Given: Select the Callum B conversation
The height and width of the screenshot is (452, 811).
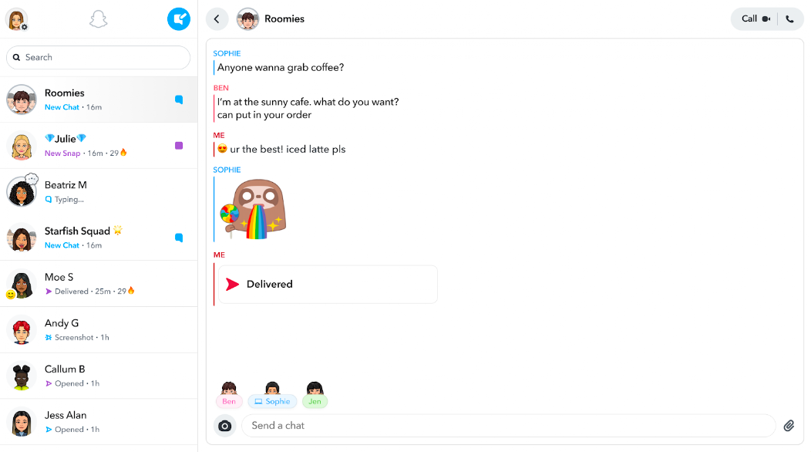Looking at the screenshot, I should pyautogui.click(x=98, y=376).
